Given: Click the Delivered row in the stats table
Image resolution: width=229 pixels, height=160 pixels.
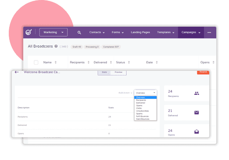Looking at the screenshot, I should coord(87,125).
